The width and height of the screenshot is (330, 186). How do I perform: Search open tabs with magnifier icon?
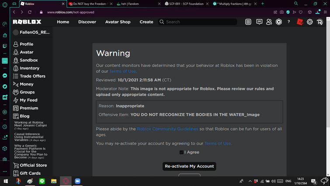click(x=296, y=3)
